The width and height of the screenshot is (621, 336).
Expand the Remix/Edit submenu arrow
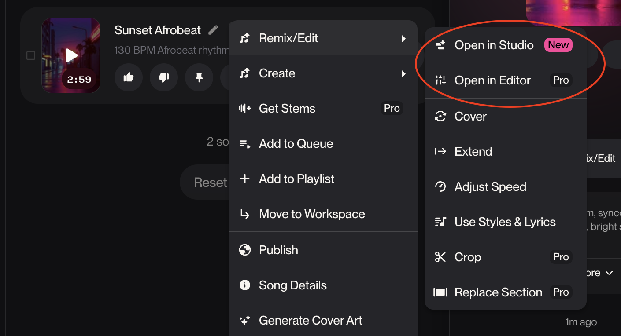(x=404, y=38)
